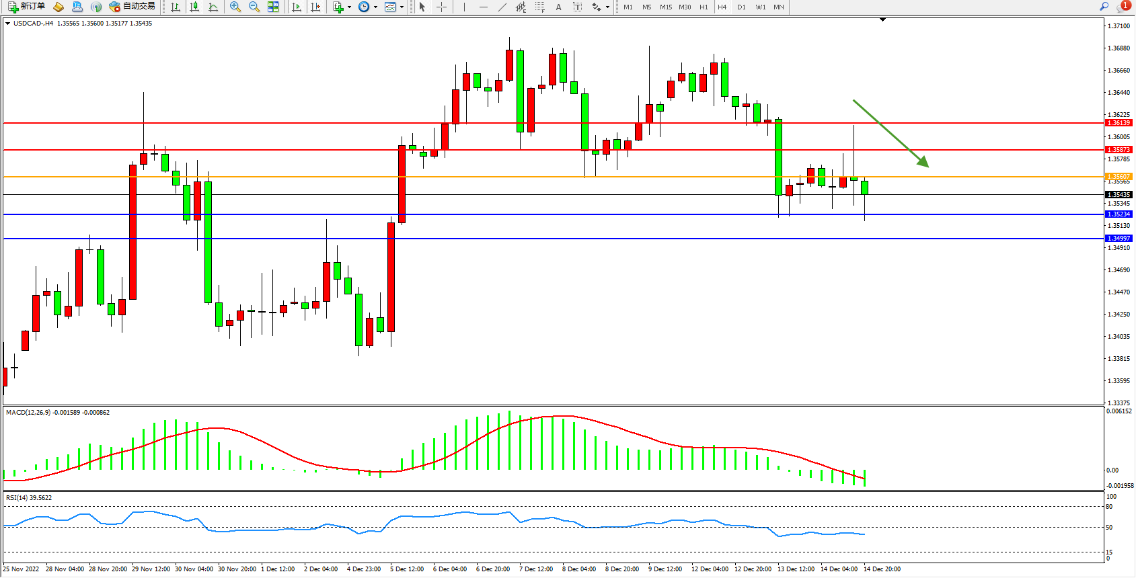Pick the trendline drawing tool
This screenshot has width=1136, height=578.
(x=502, y=7)
